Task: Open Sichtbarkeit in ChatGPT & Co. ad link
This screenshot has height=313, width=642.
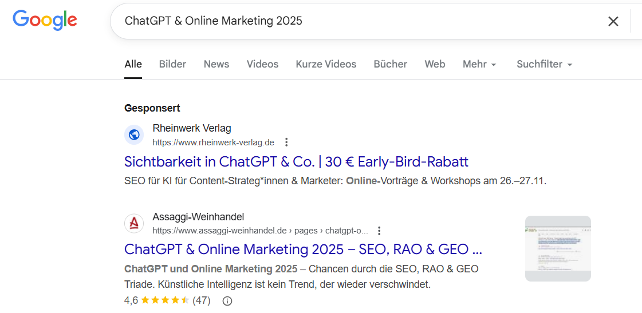Action: [296, 161]
